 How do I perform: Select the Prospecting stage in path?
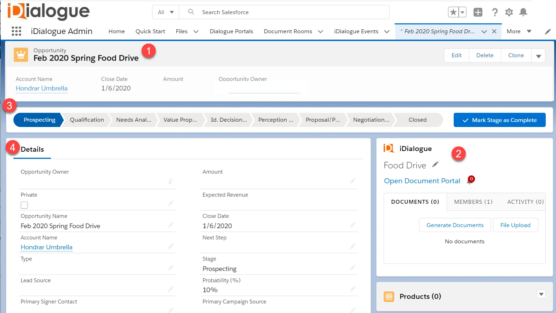(39, 120)
